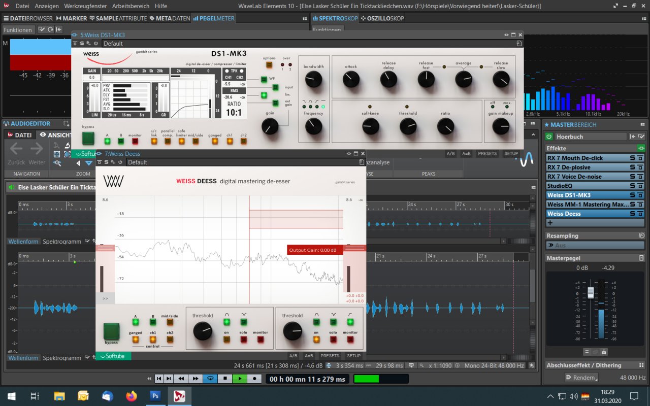650x406 pixels.
Task: Click the ratio knob in DS1-MK3
Action: pyautogui.click(x=445, y=126)
